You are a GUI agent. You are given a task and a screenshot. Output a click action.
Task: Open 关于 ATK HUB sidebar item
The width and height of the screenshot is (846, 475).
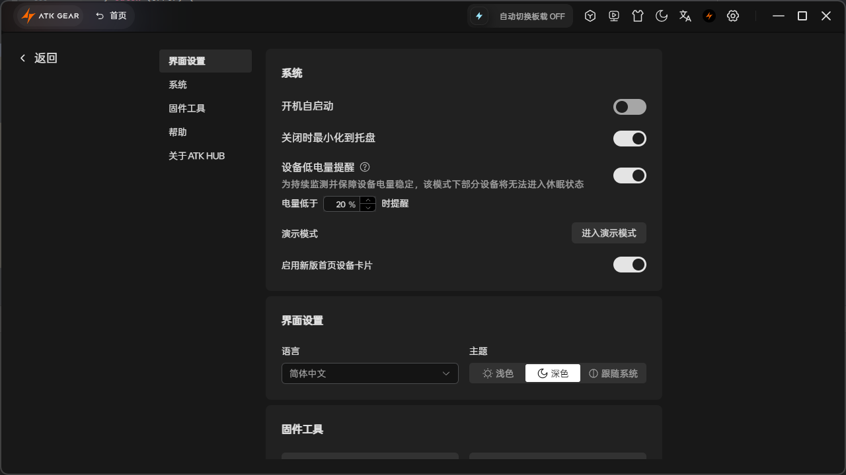point(197,156)
